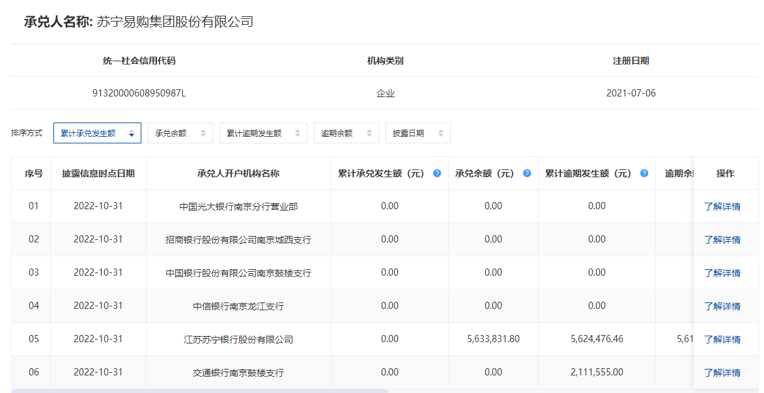Click help icon beside 承兑余额（元）header
This screenshot has width=764, height=393.
527,173
